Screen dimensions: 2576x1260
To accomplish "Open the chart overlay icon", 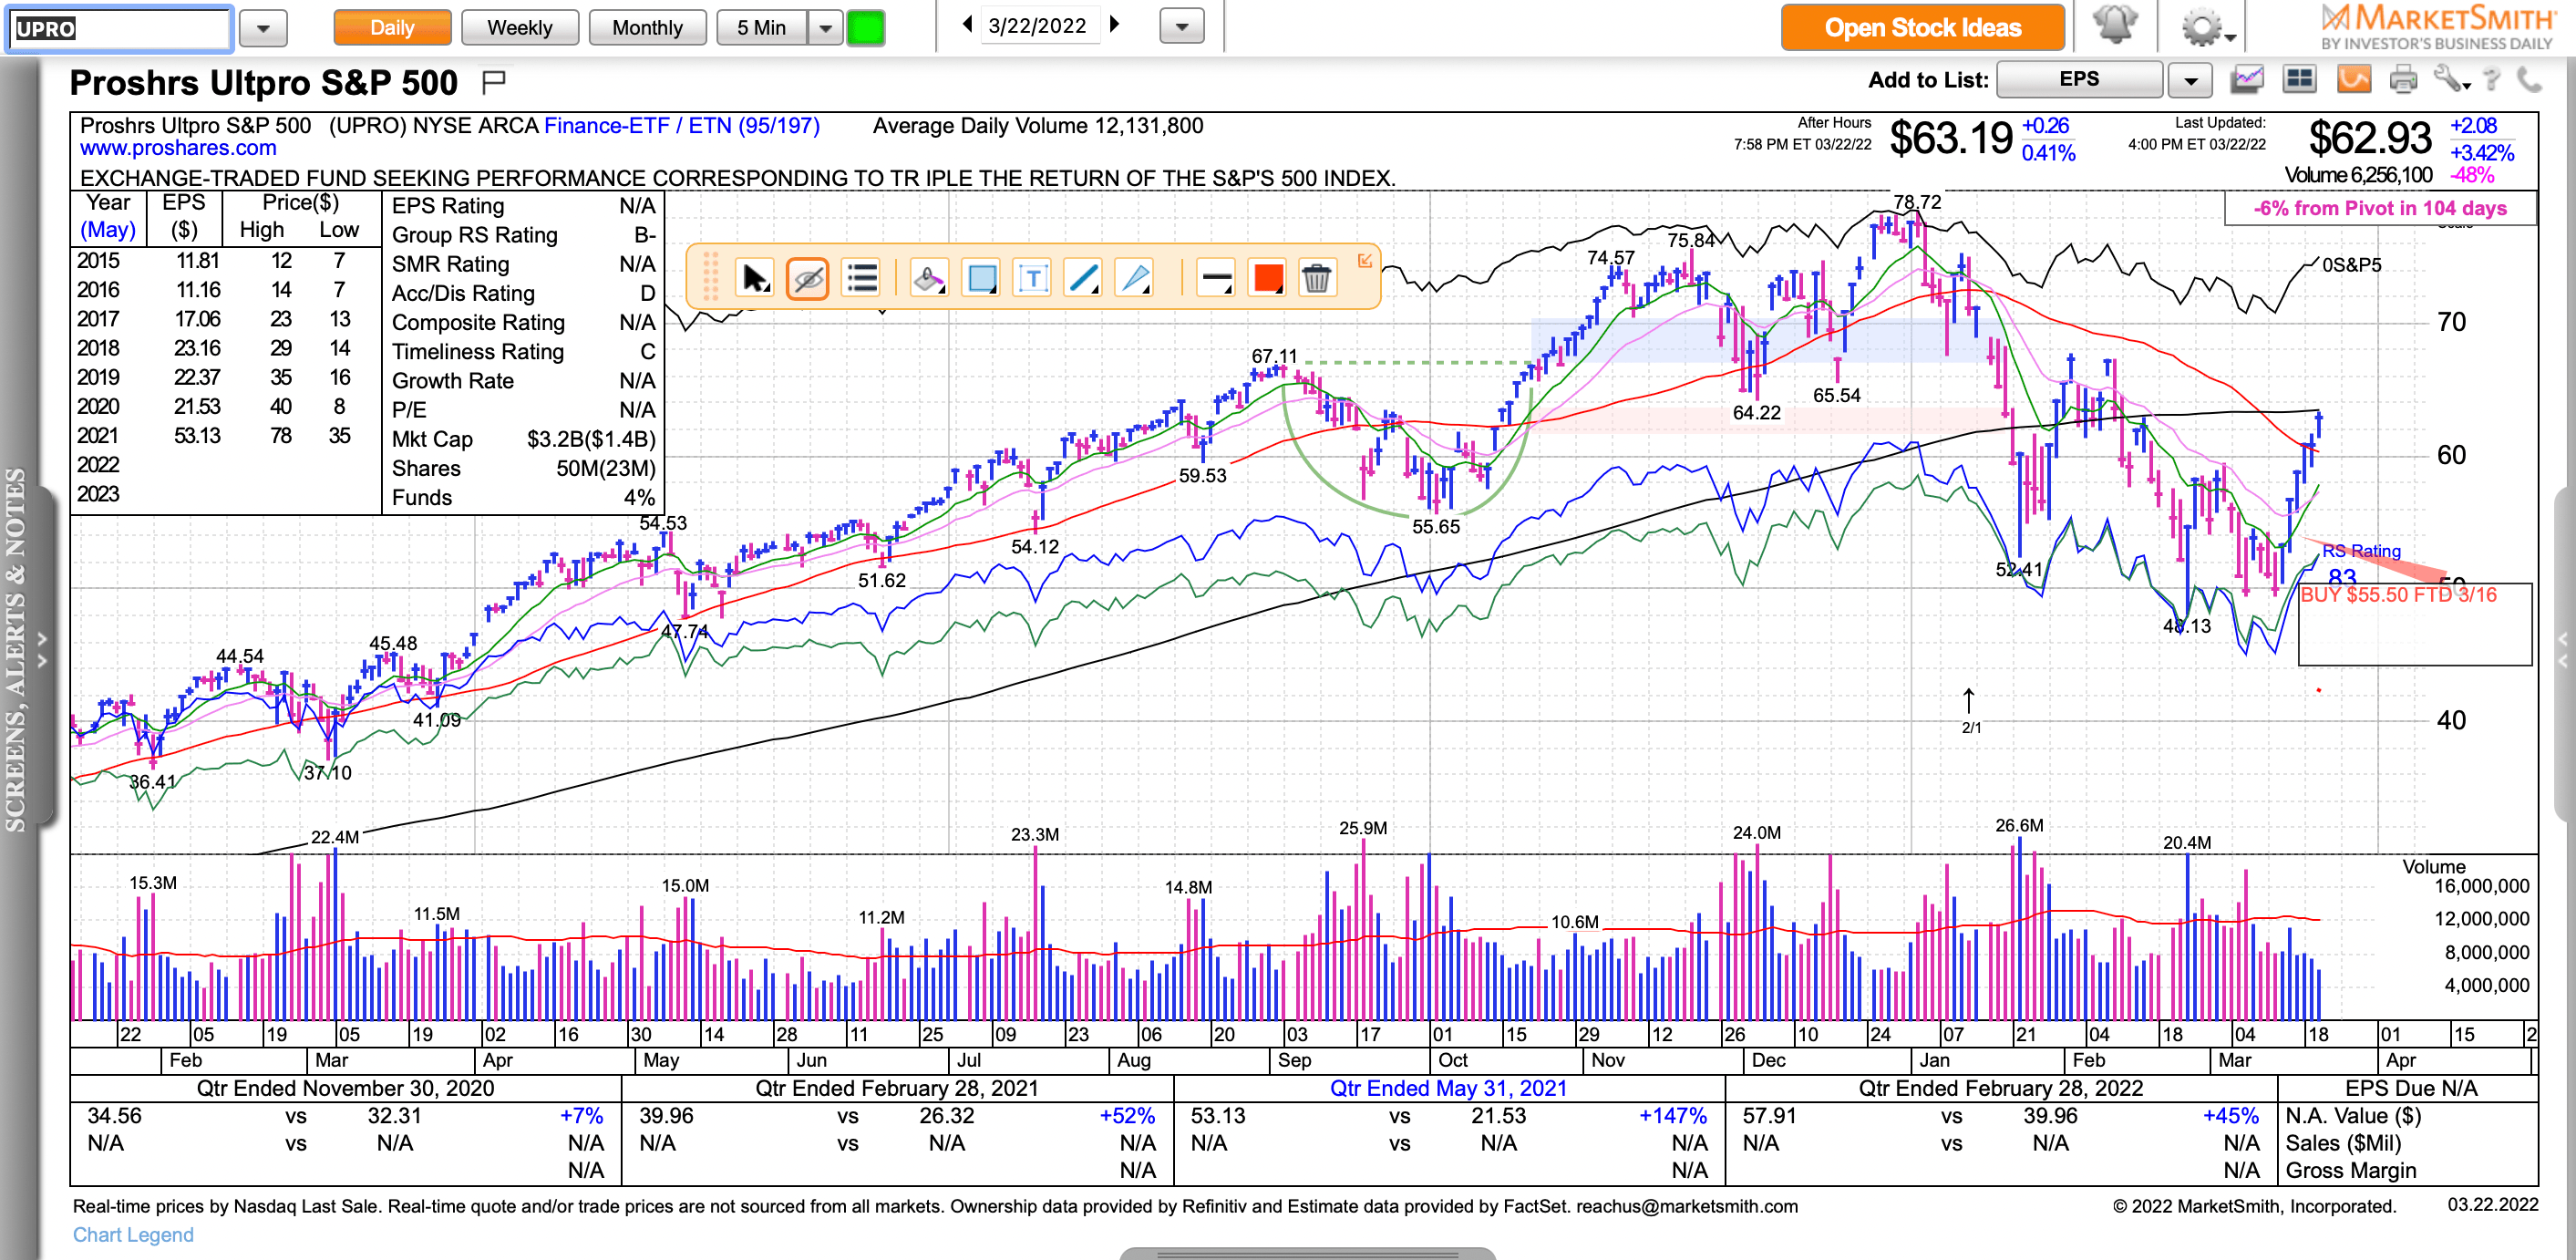I will (2246, 79).
